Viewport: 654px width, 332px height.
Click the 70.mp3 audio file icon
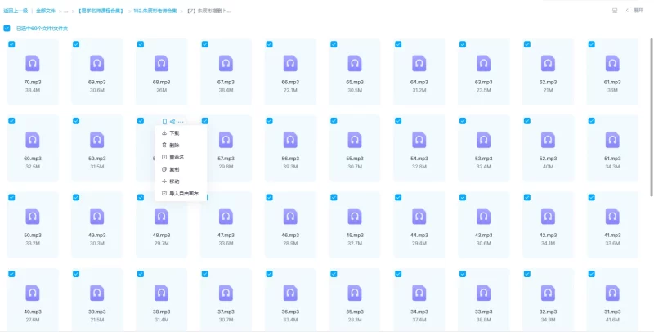point(33,64)
